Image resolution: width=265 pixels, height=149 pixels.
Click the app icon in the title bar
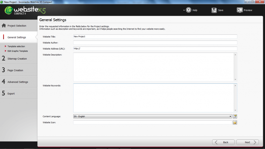point(2,2)
